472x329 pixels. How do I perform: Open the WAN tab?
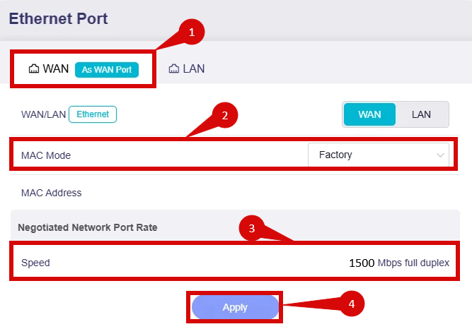tap(56, 69)
